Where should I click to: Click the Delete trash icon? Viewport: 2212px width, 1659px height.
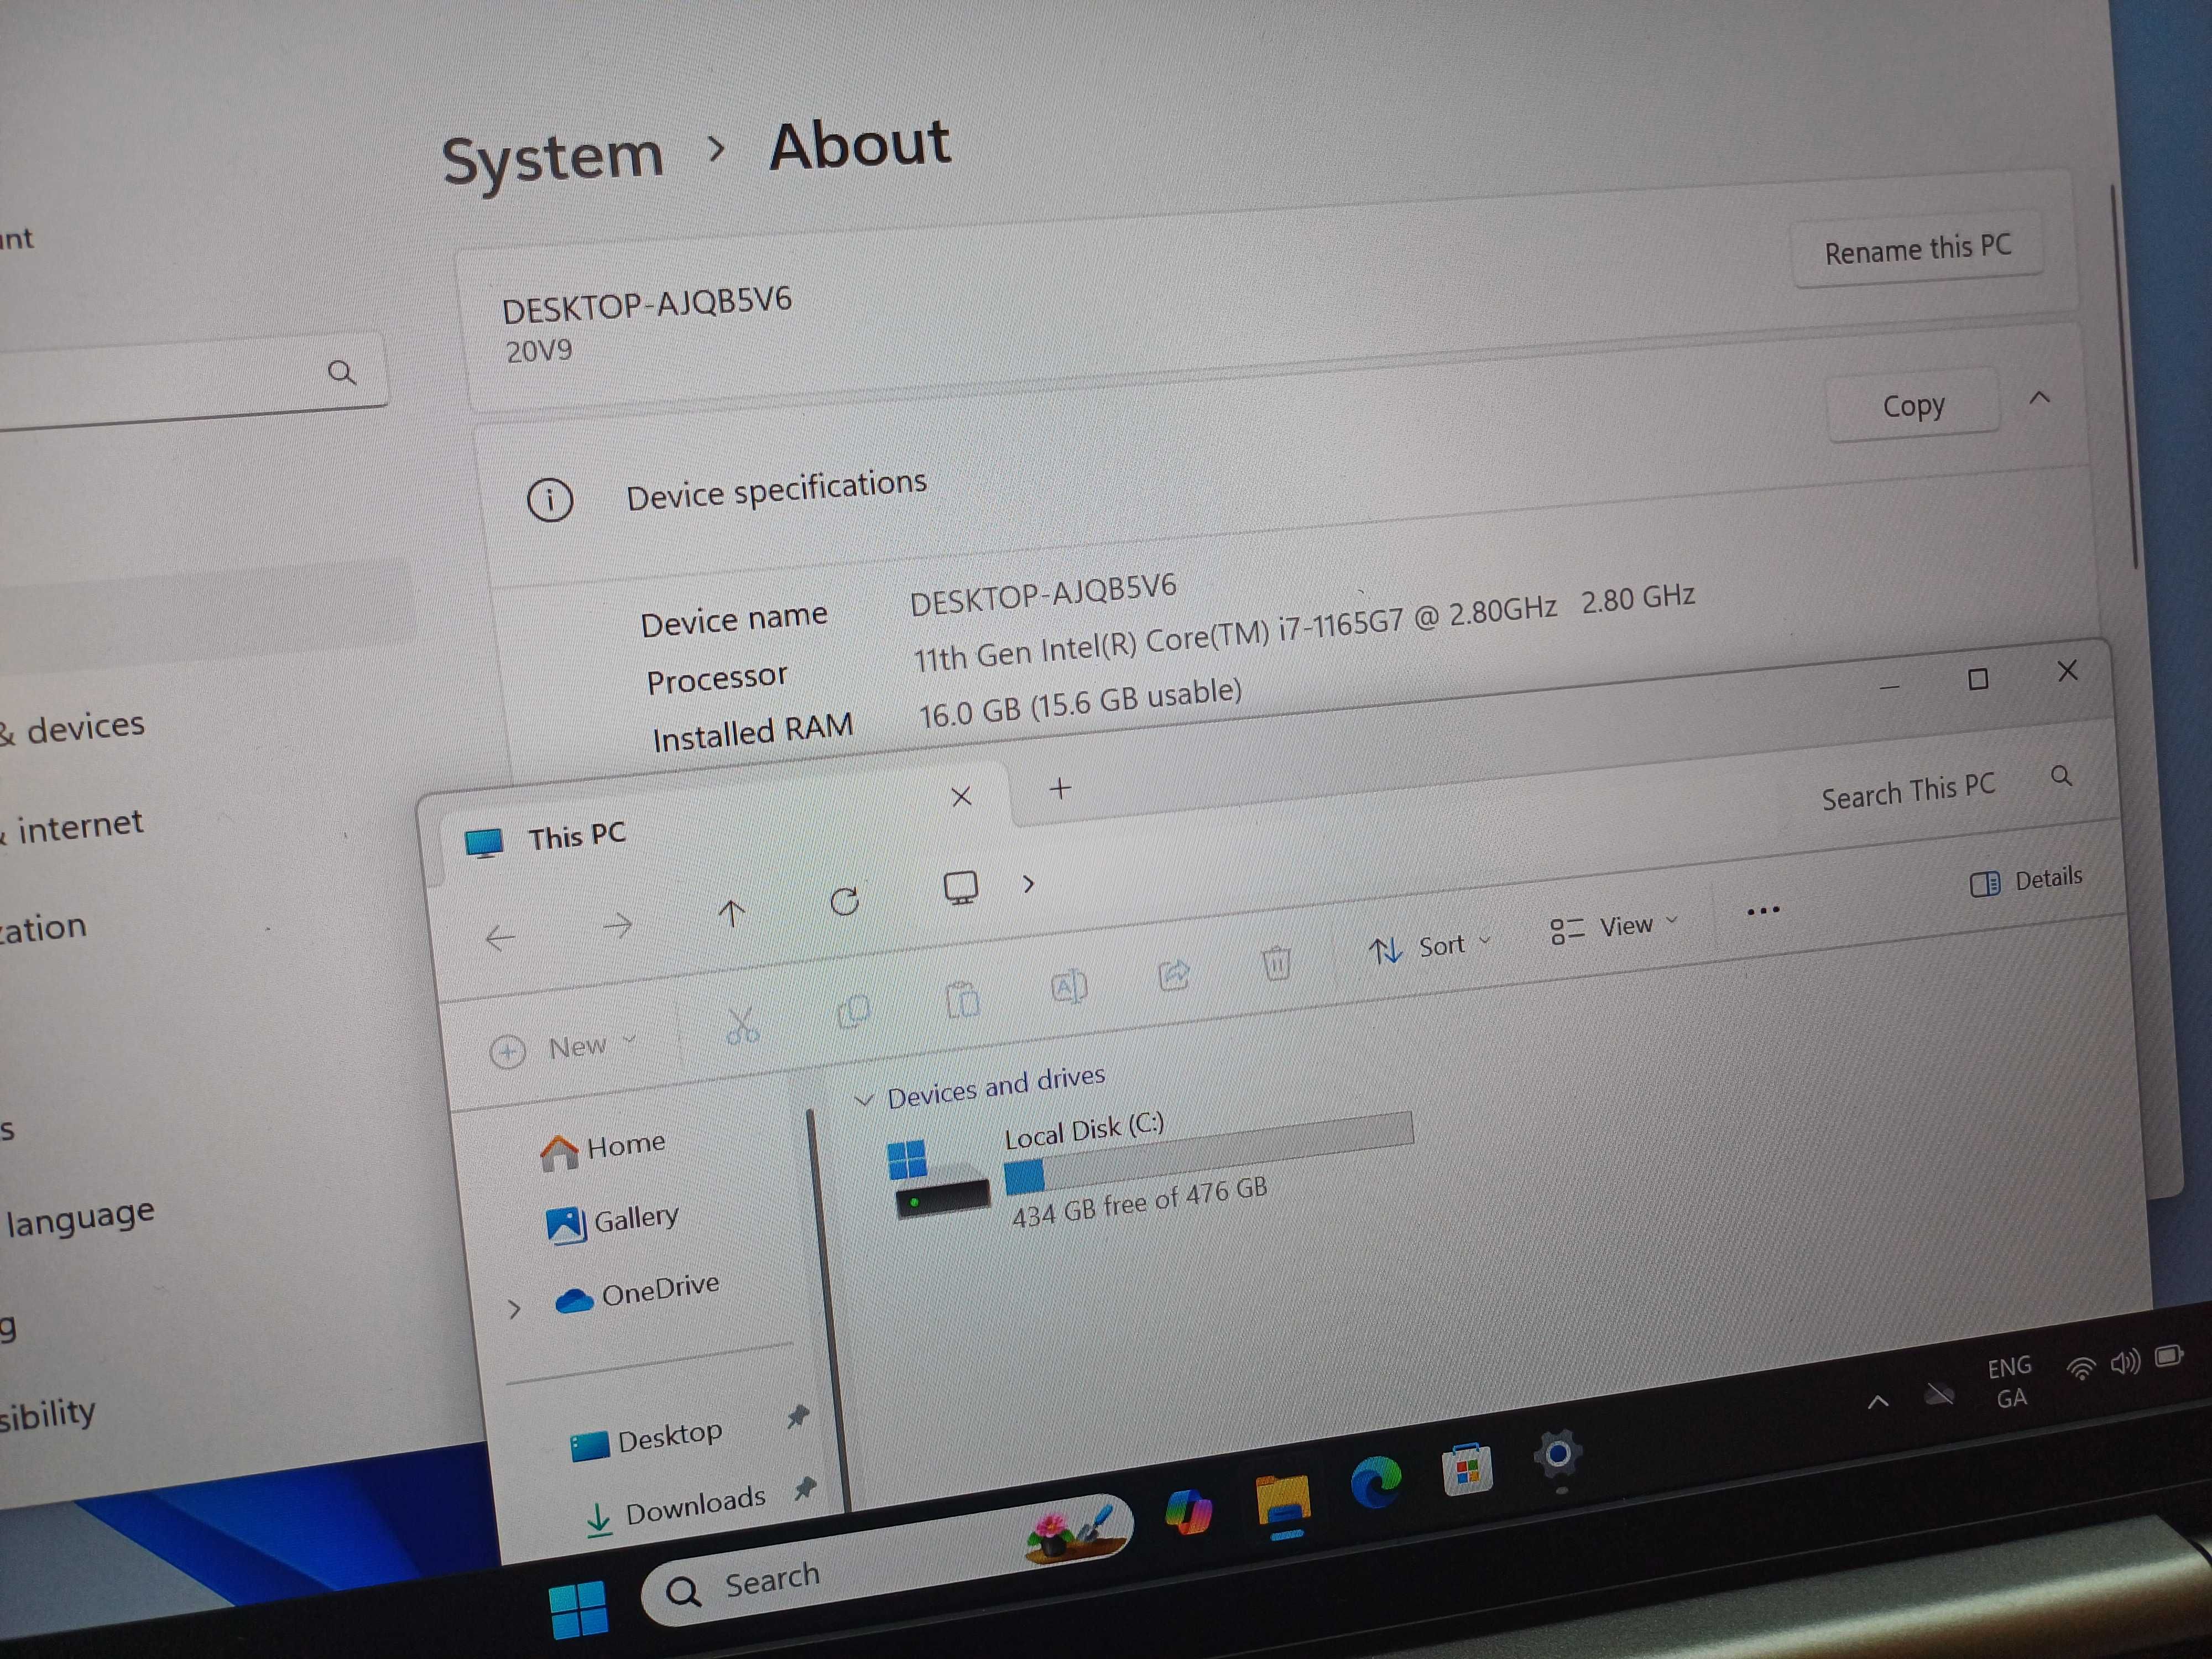pos(1277,963)
